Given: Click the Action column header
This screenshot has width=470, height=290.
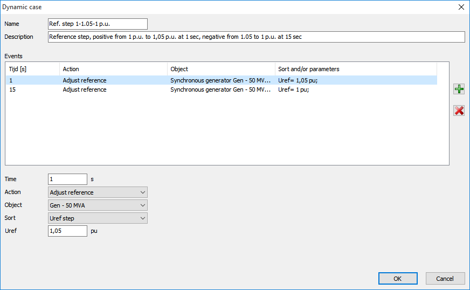Looking at the screenshot, I should [113, 69].
